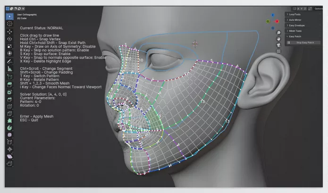Switch perspective/orthographic with the grid icon
The image size is (328, 193).
(278, 51)
